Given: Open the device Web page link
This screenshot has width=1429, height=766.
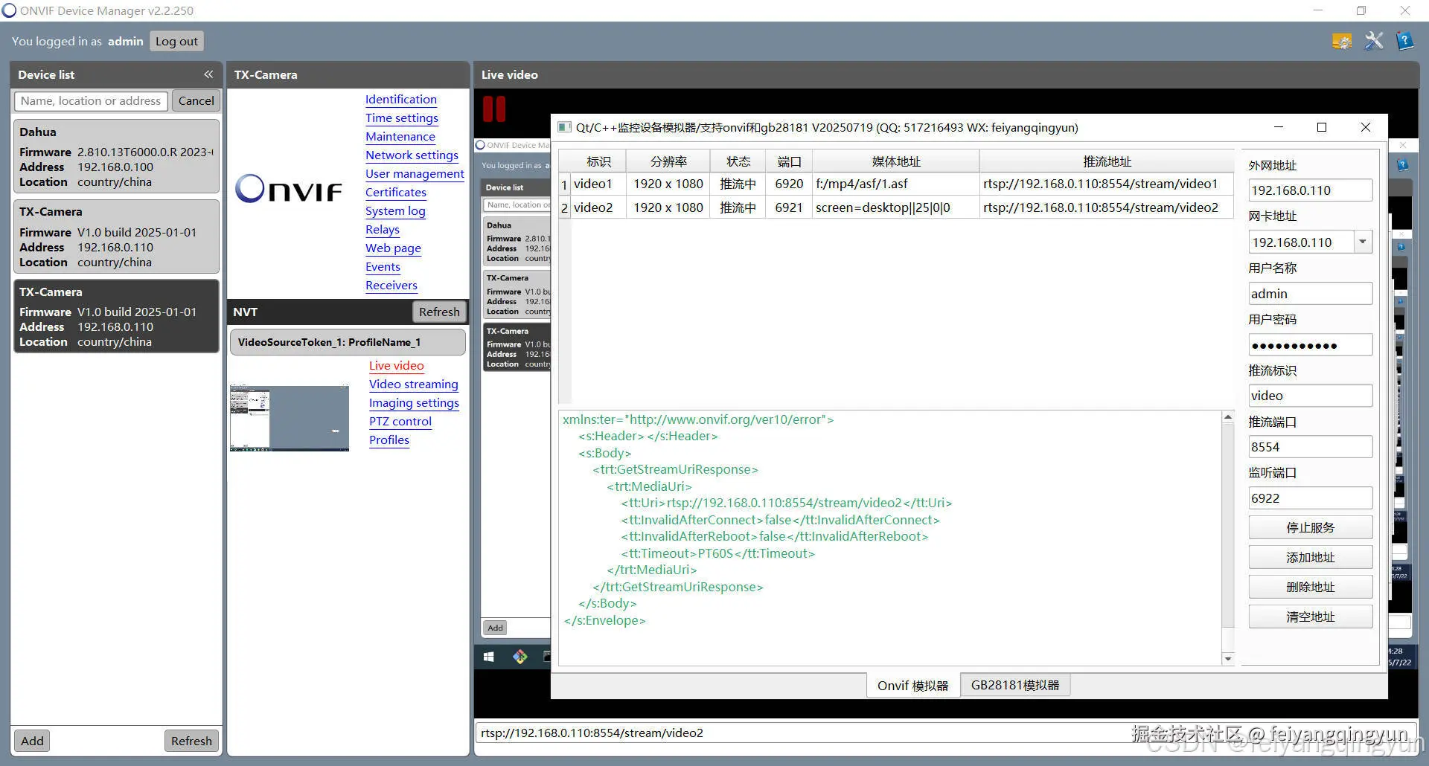Looking at the screenshot, I should 393,248.
